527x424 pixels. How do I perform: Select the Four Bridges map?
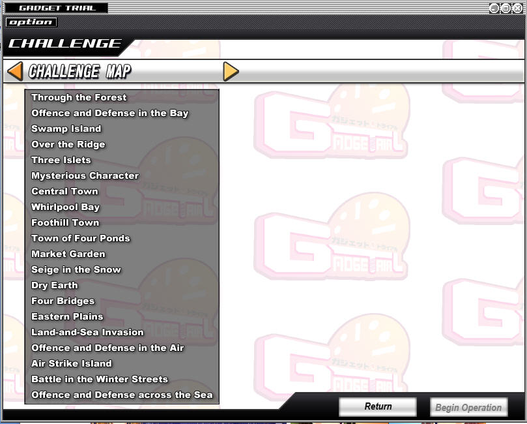click(x=63, y=301)
